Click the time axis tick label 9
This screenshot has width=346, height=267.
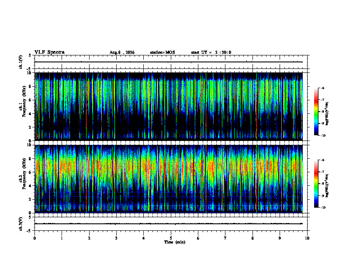[280, 238]
